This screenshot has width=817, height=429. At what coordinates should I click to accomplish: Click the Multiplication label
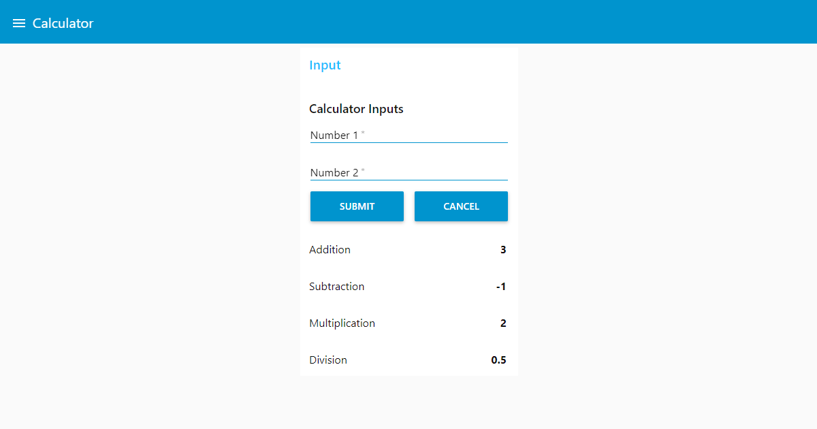point(342,323)
